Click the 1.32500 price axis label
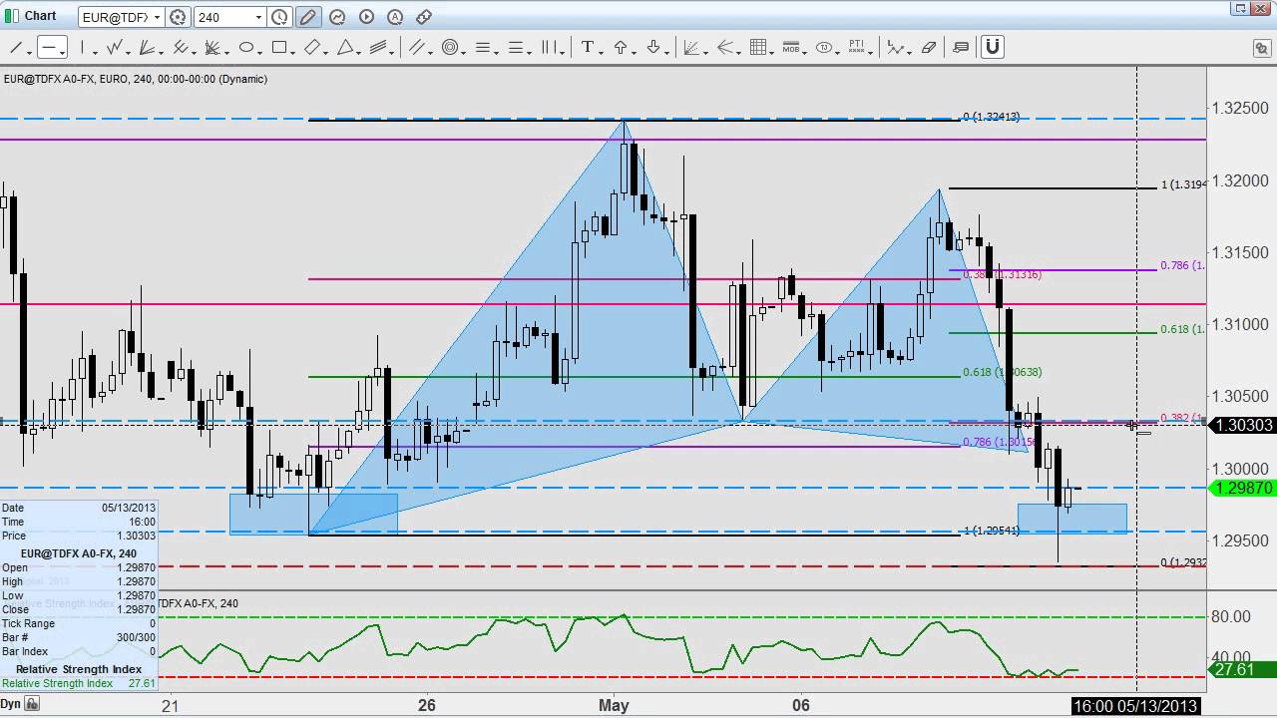Screen dimensions: 1277x718 [x=1242, y=108]
